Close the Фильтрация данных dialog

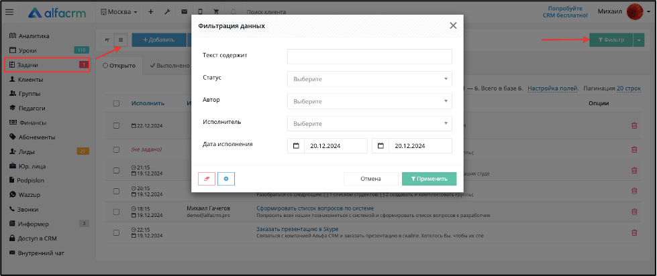[x=453, y=25]
